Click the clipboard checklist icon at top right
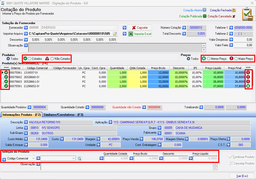Screen dimensions: 256x179 click(x=248, y=14)
